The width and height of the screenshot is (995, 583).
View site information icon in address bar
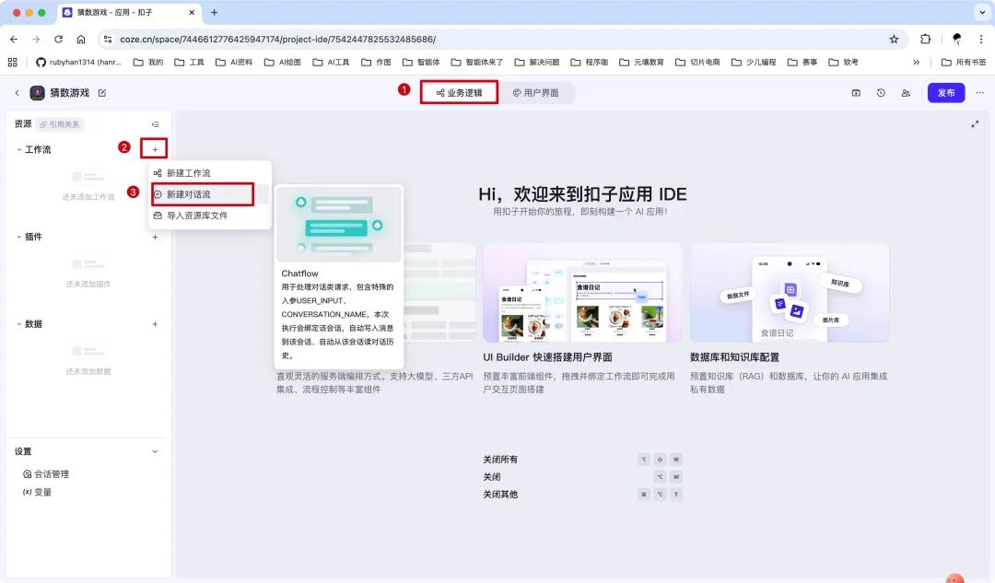(x=107, y=40)
